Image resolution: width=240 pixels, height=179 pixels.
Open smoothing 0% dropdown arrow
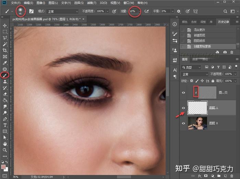[172, 11]
